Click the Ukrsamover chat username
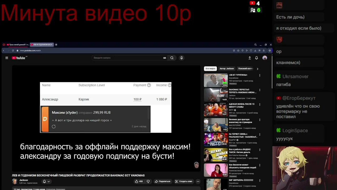337x190 pixels. click(295, 77)
